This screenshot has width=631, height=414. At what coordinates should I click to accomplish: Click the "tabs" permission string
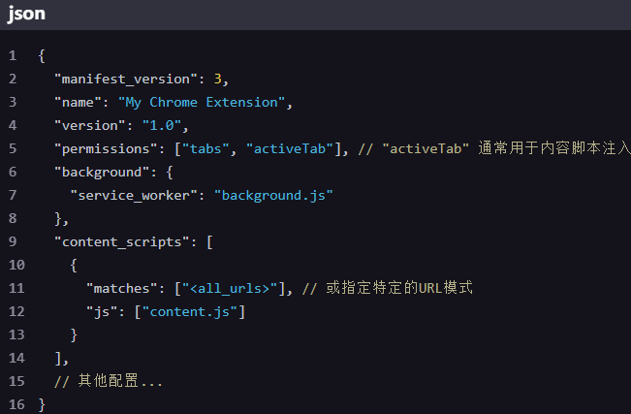click(205, 148)
